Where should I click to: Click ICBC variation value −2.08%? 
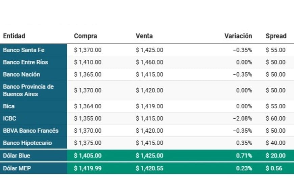click(242, 118)
